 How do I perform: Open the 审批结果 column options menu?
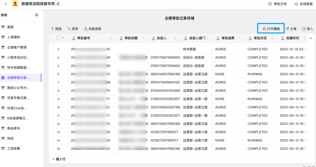tap(240, 38)
